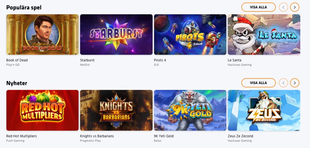Open Zeus Ze Zecond thumbnail

(x=264, y=110)
